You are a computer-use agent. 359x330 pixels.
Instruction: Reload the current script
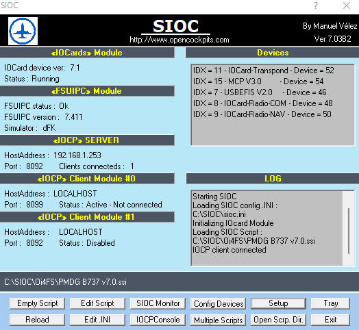[37, 320]
